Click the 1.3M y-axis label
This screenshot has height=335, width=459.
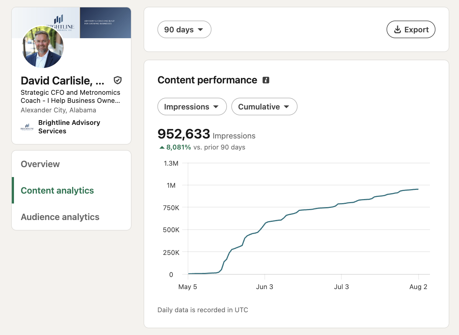(171, 163)
